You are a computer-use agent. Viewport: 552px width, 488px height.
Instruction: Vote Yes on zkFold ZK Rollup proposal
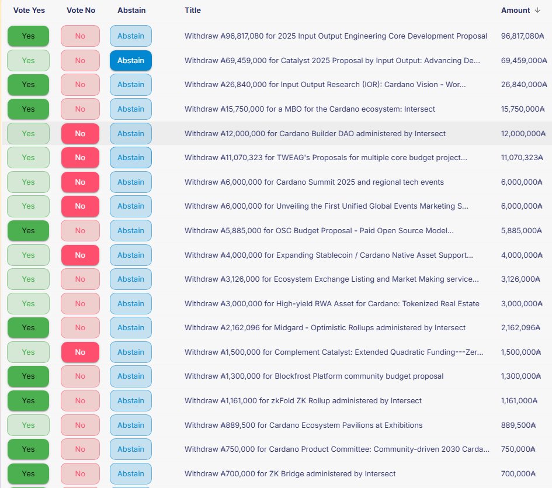(x=28, y=400)
